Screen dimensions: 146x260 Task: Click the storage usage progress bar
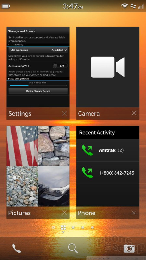click(38, 85)
